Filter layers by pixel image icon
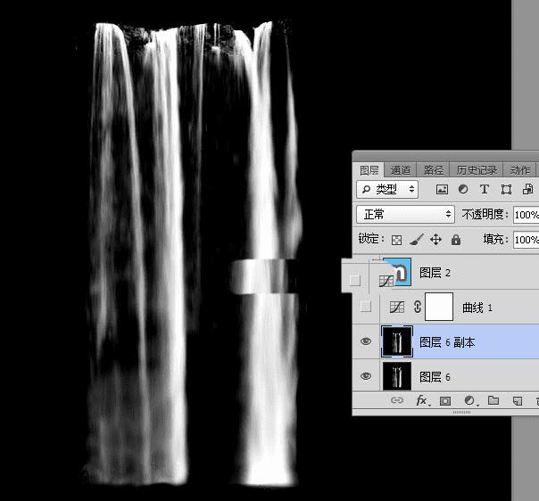 tap(442, 189)
